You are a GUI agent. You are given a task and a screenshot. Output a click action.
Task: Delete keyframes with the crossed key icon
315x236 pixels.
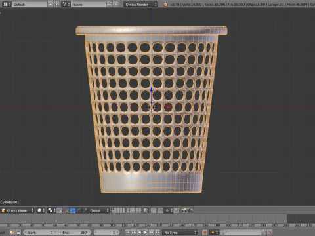point(270,232)
